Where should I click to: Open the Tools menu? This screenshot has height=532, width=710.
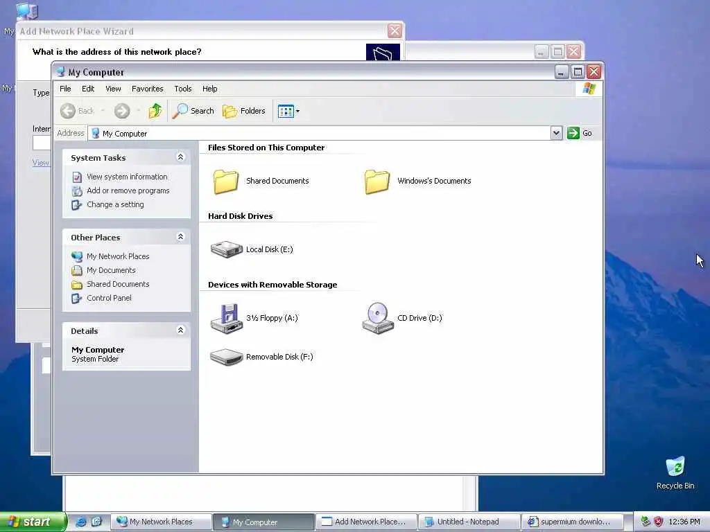tap(183, 89)
